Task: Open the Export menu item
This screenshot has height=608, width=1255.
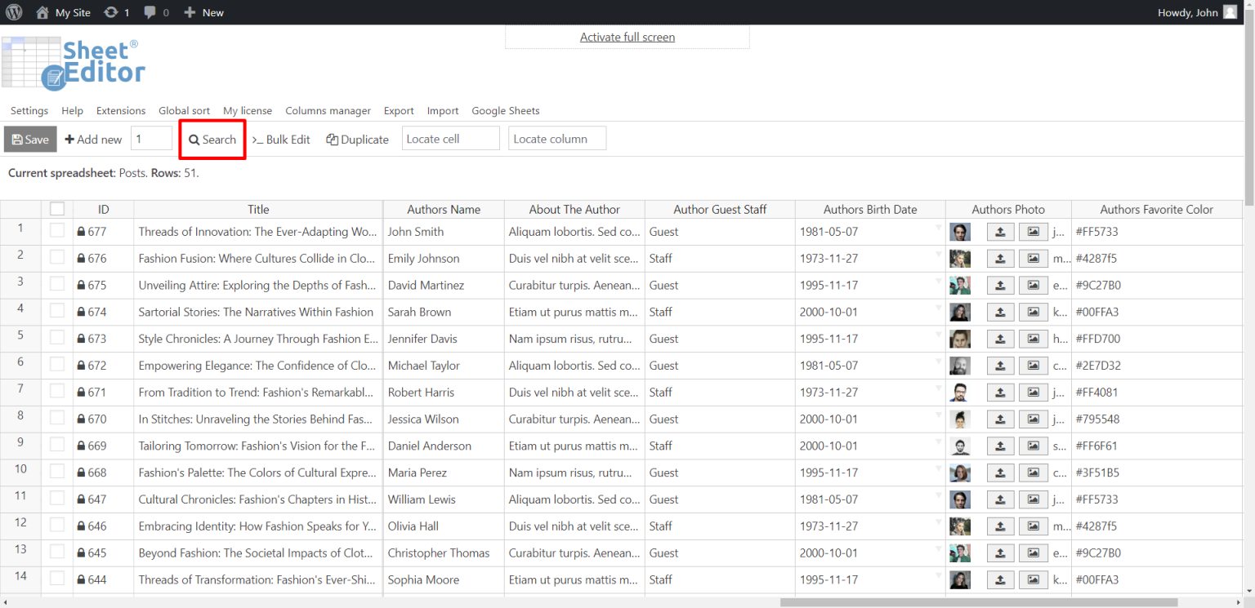Action: (x=398, y=110)
